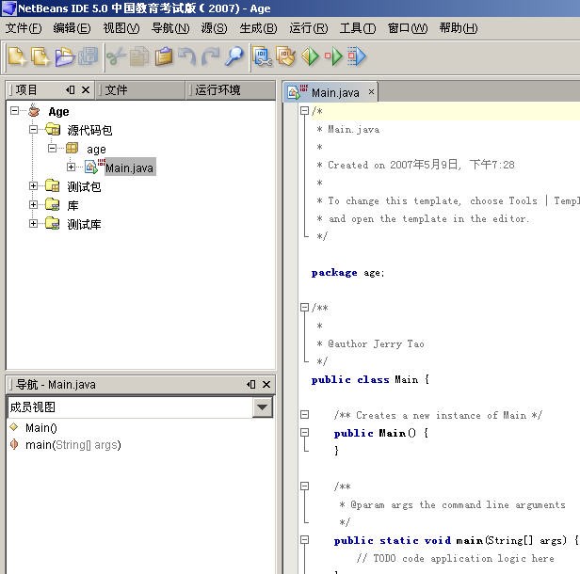
Task: Collapse the Age project node
Action: coord(14,110)
